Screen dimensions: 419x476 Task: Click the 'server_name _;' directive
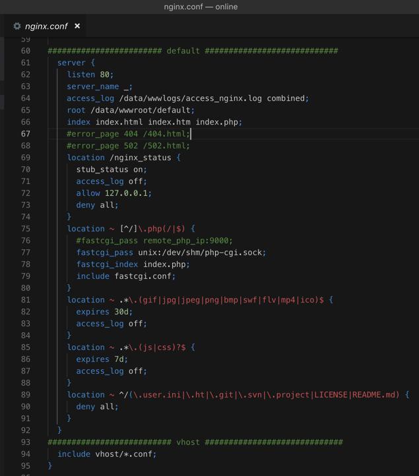100,87
